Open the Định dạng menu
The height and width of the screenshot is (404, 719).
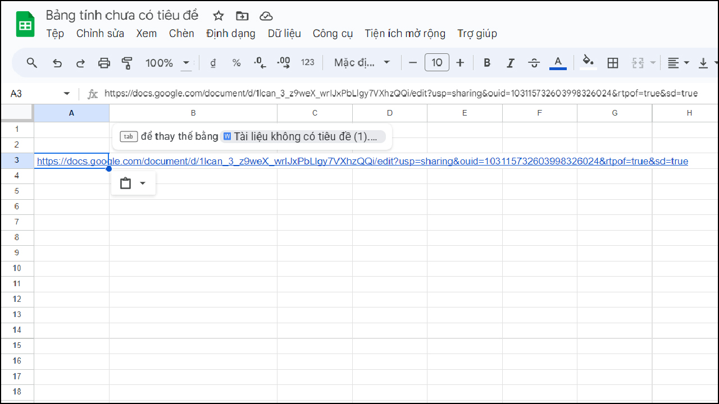[230, 34]
